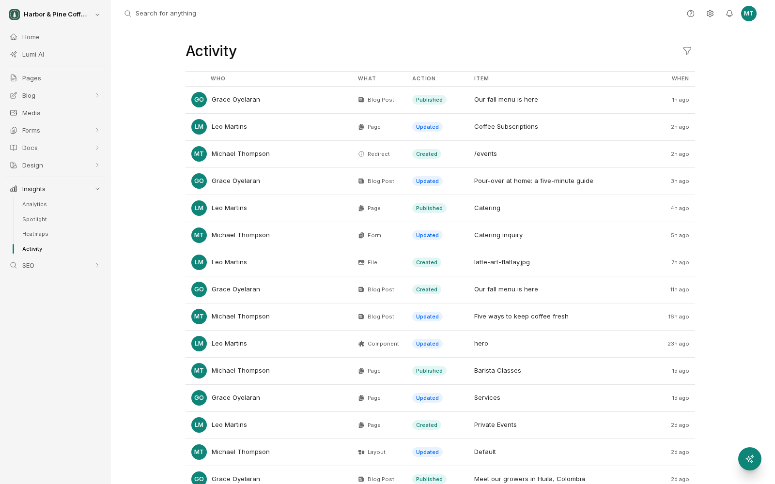Screen dimensions: 775x484
Task: Open Media in sidebar
Action: click(55, 113)
